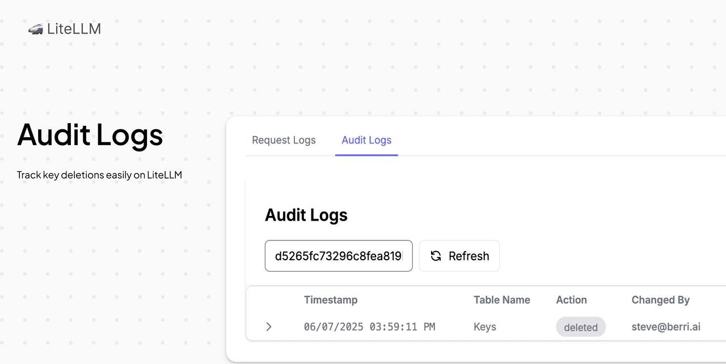Click the Table Name column header
This screenshot has height=364, width=726.
tap(502, 300)
